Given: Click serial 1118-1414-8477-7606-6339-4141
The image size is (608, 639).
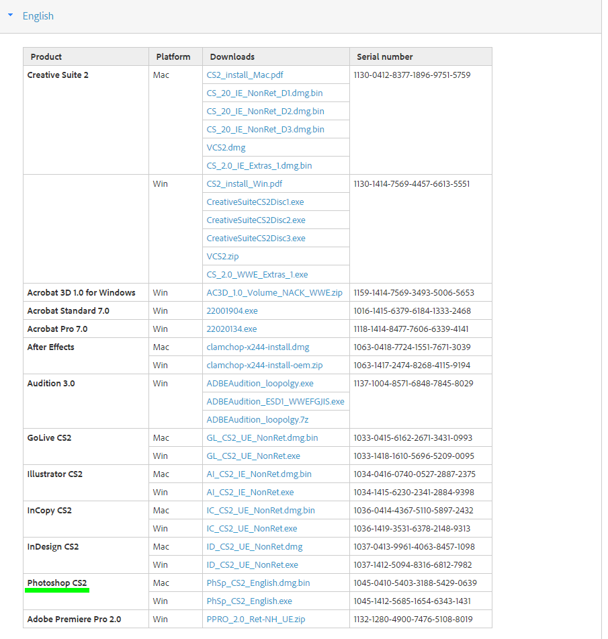Looking at the screenshot, I should point(411,329).
